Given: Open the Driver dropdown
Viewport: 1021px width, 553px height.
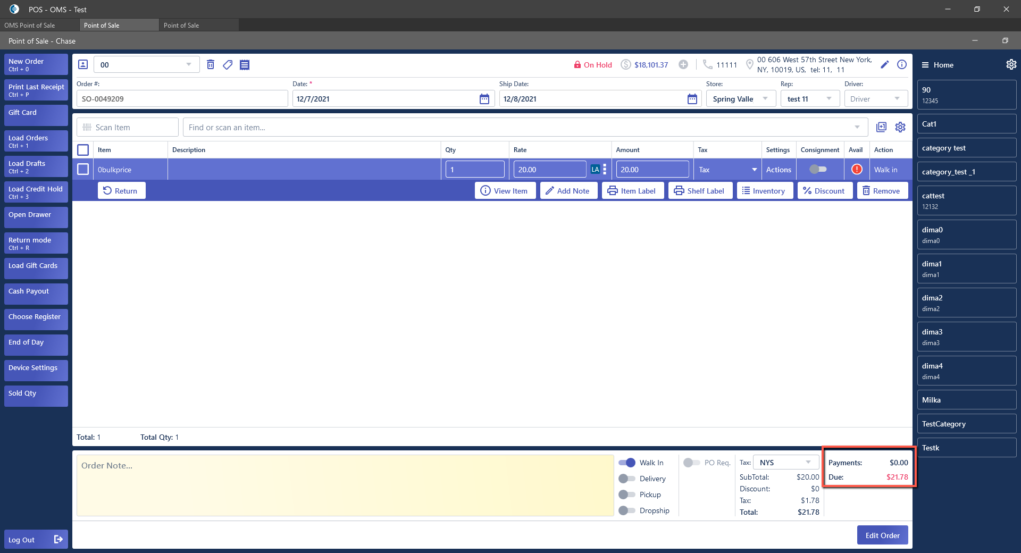Looking at the screenshot, I should pos(876,99).
